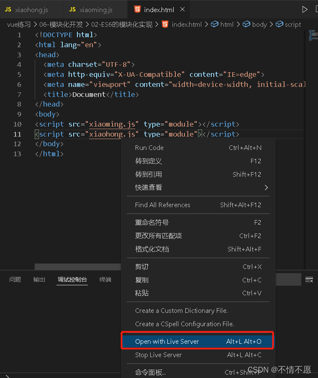Click the horizontal editor scrollbar

coord(78,266)
